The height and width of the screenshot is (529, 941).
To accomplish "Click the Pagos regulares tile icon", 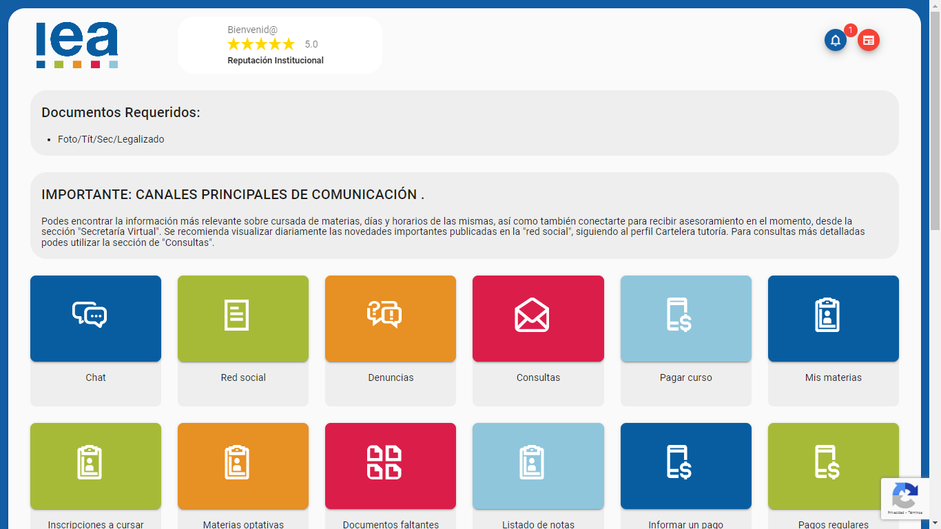I will point(827,462).
